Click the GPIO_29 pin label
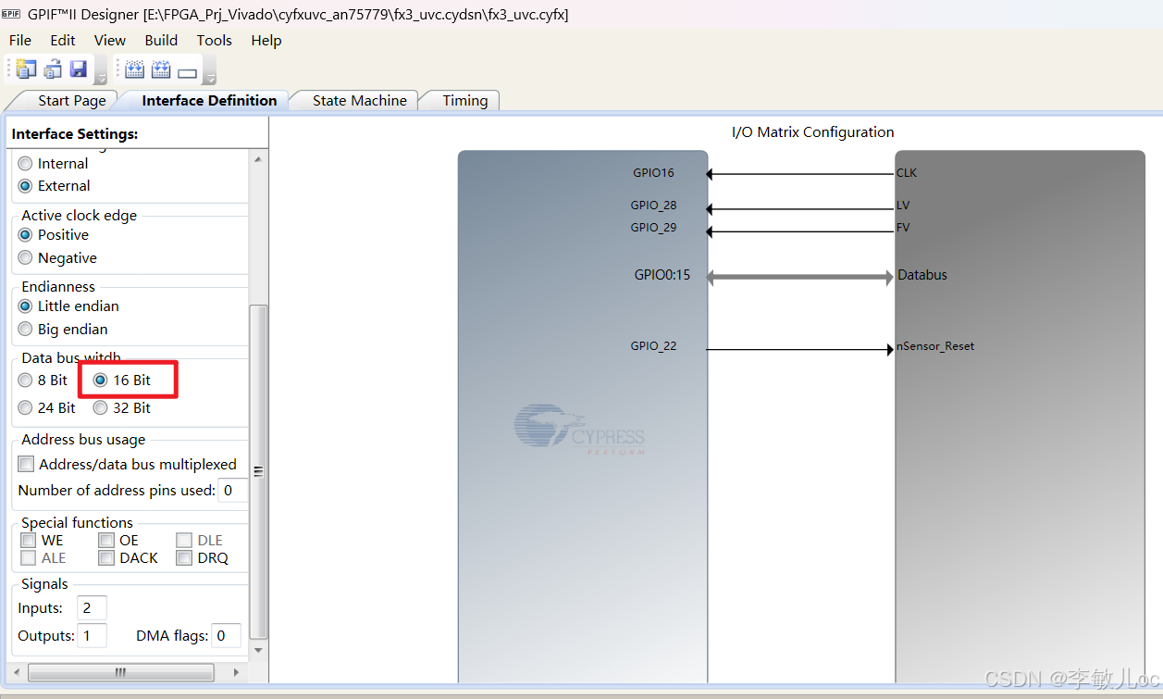 [653, 228]
